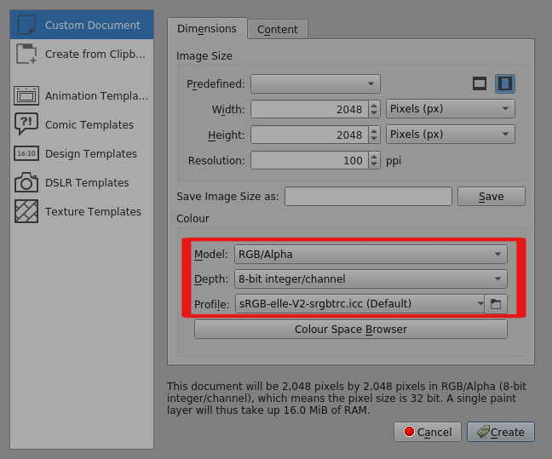Open the Predefined size dropdown

point(315,83)
